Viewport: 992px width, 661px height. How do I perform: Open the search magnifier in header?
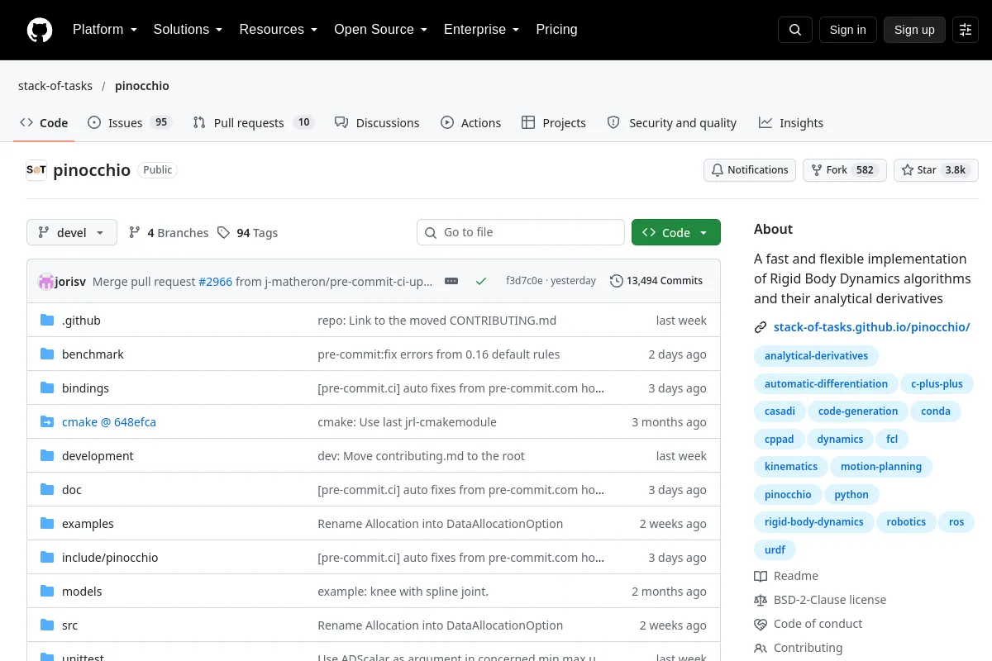[x=795, y=30]
